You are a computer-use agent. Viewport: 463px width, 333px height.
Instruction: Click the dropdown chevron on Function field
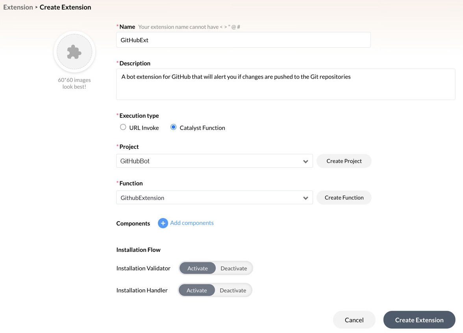click(306, 197)
